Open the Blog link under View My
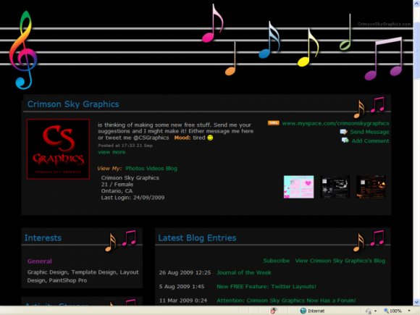 [172, 169]
